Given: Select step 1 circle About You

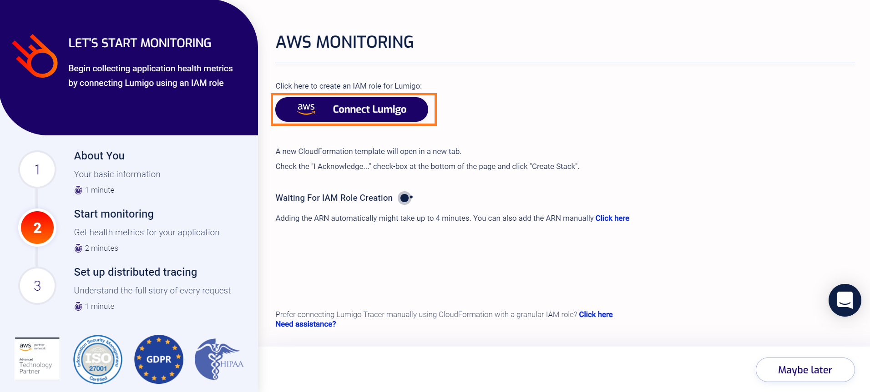Looking at the screenshot, I should point(37,169).
